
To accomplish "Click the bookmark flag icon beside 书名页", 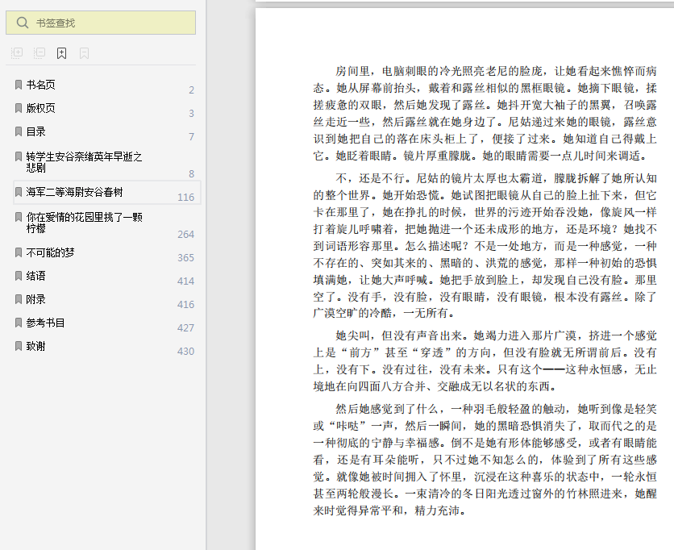I will pyautogui.click(x=19, y=85).
